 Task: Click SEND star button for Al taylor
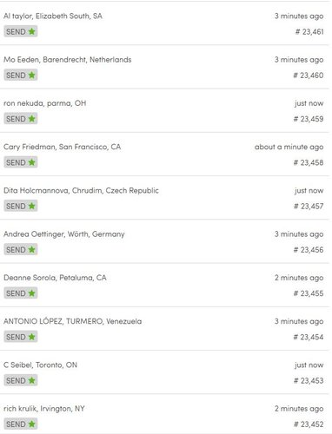pos(21,31)
